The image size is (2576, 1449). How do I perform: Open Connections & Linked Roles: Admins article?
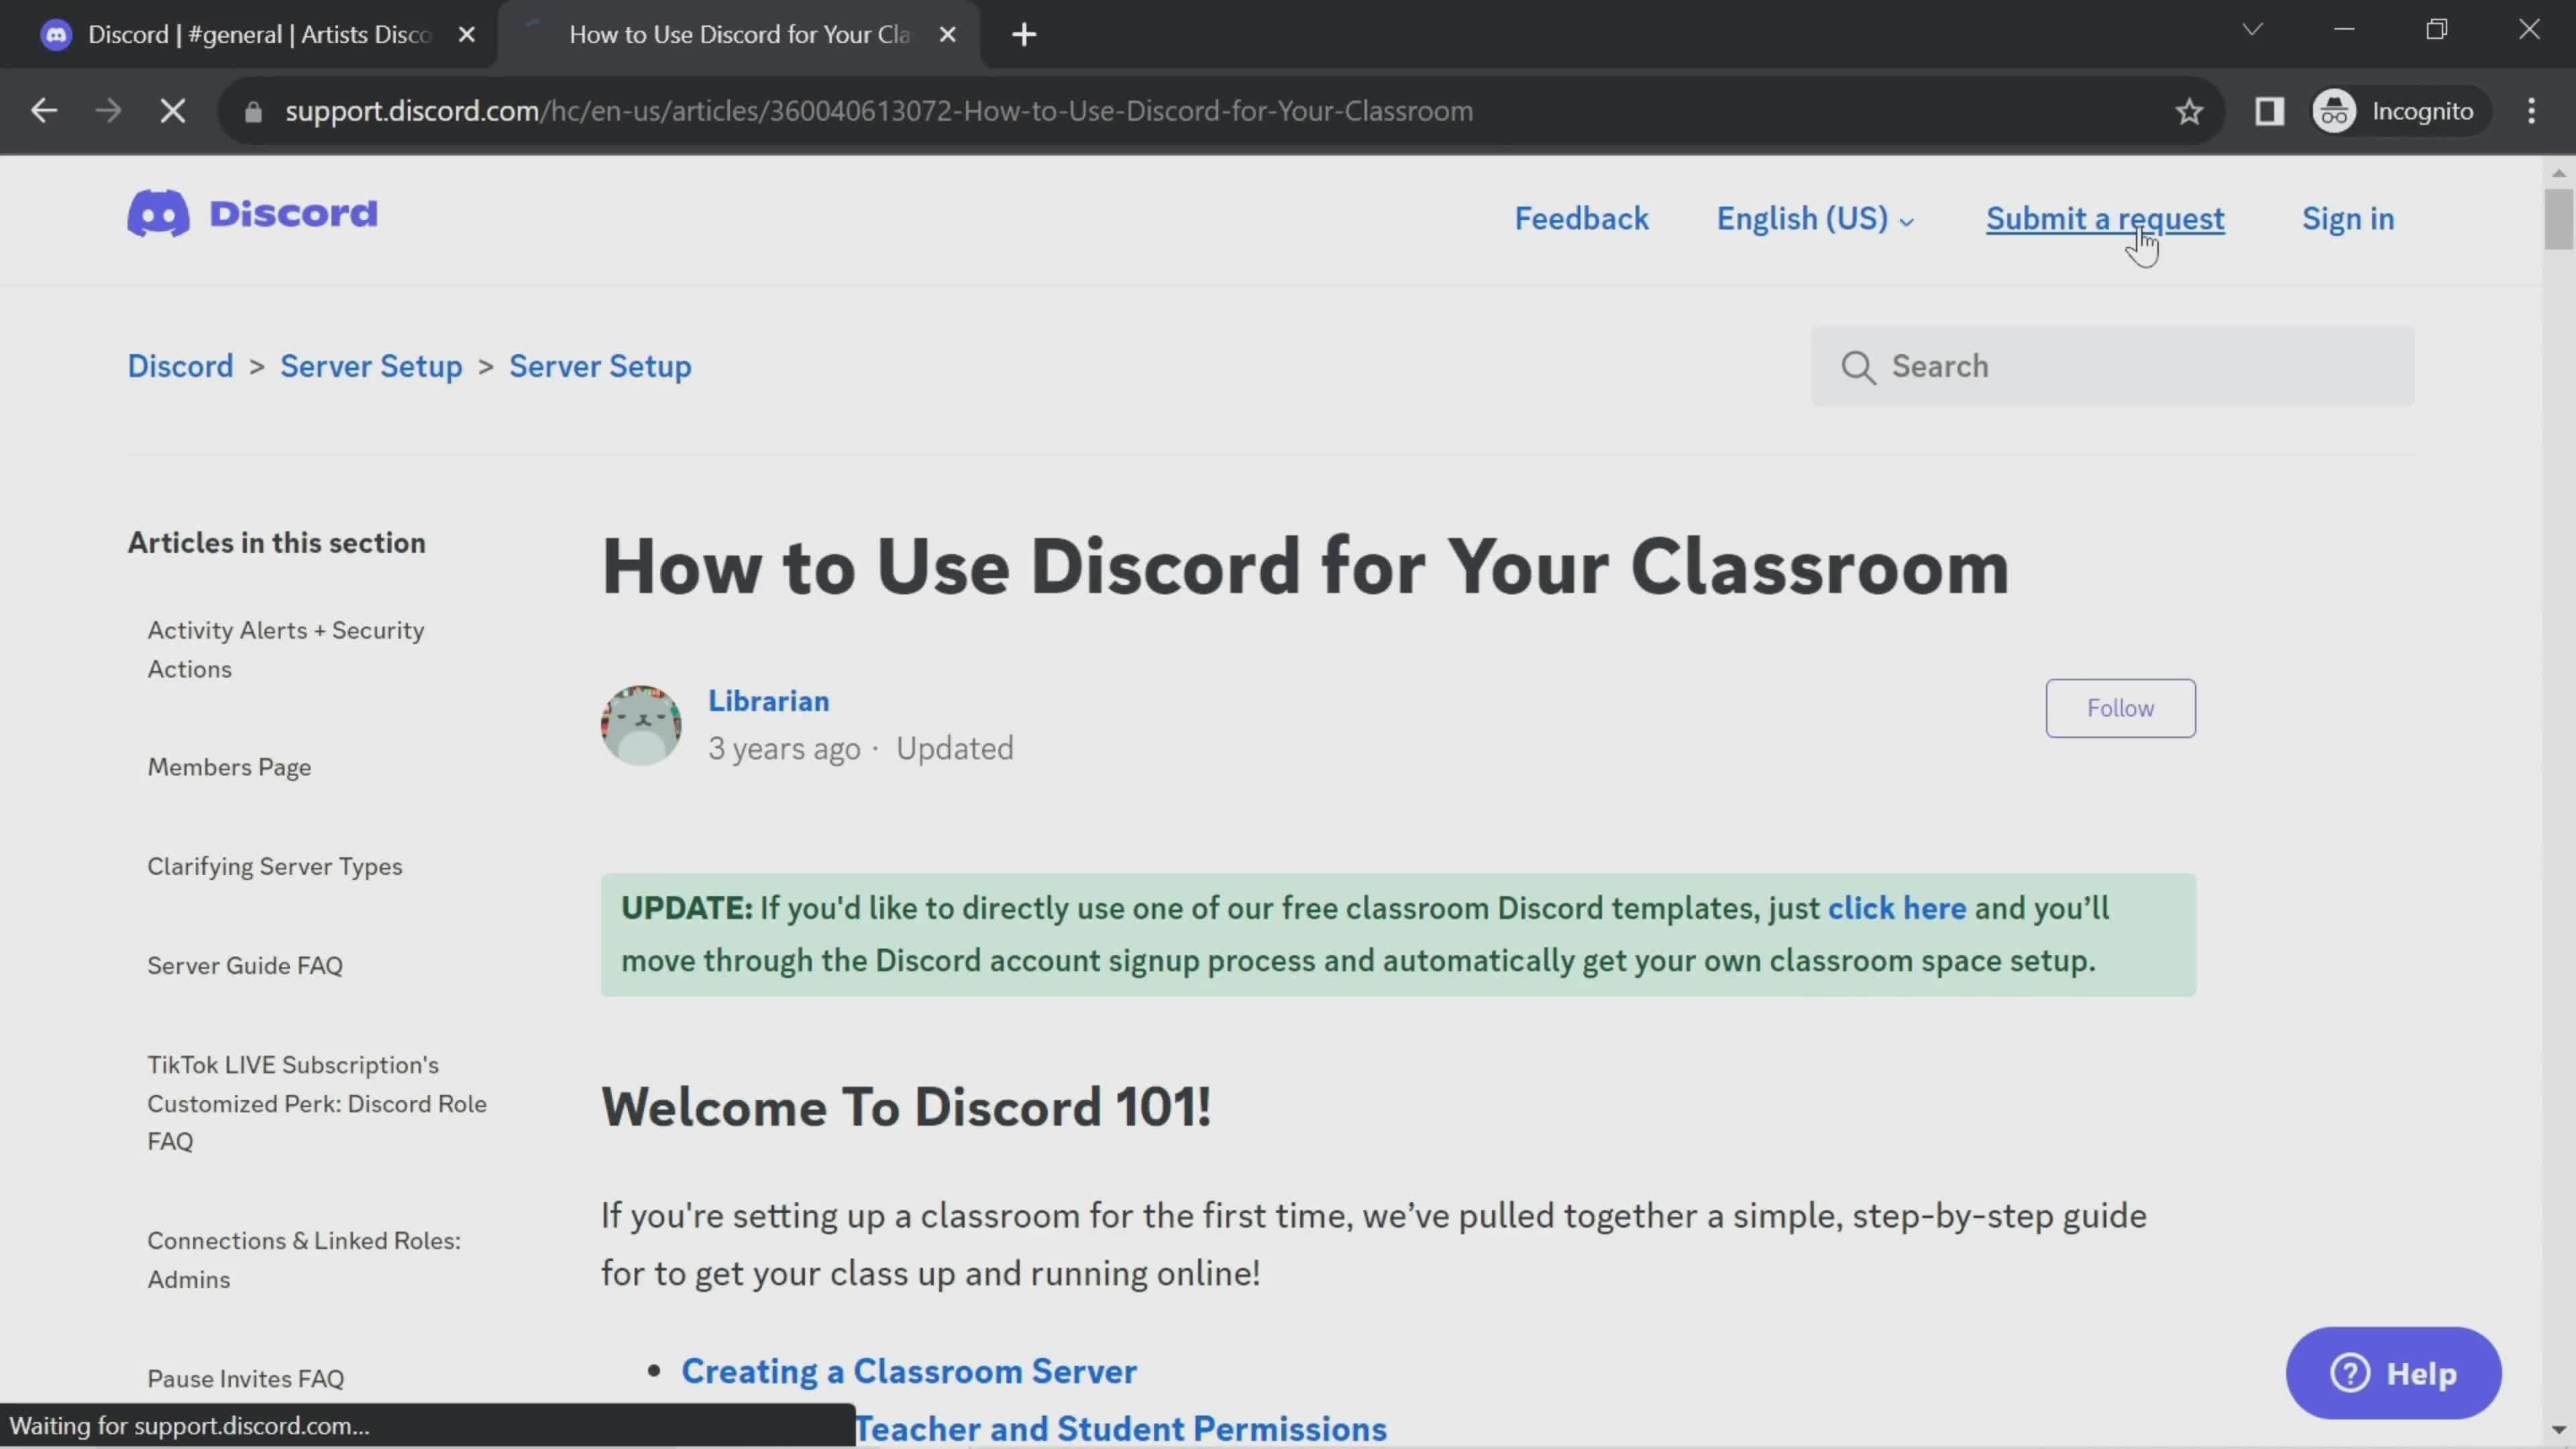click(x=304, y=1260)
